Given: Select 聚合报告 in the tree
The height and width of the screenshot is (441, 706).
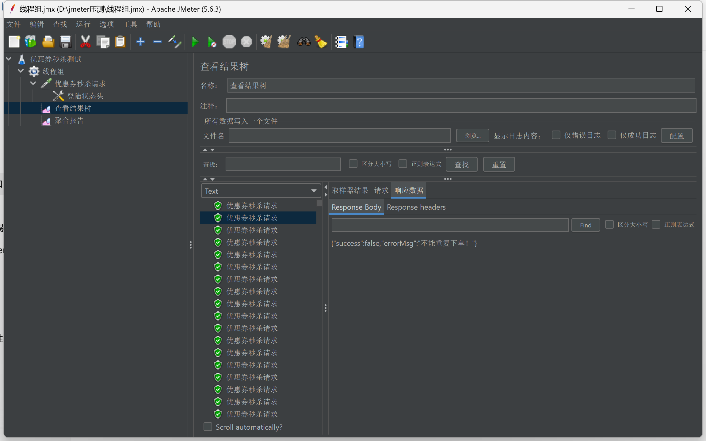Looking at the screenshot, I should (69, 120).
